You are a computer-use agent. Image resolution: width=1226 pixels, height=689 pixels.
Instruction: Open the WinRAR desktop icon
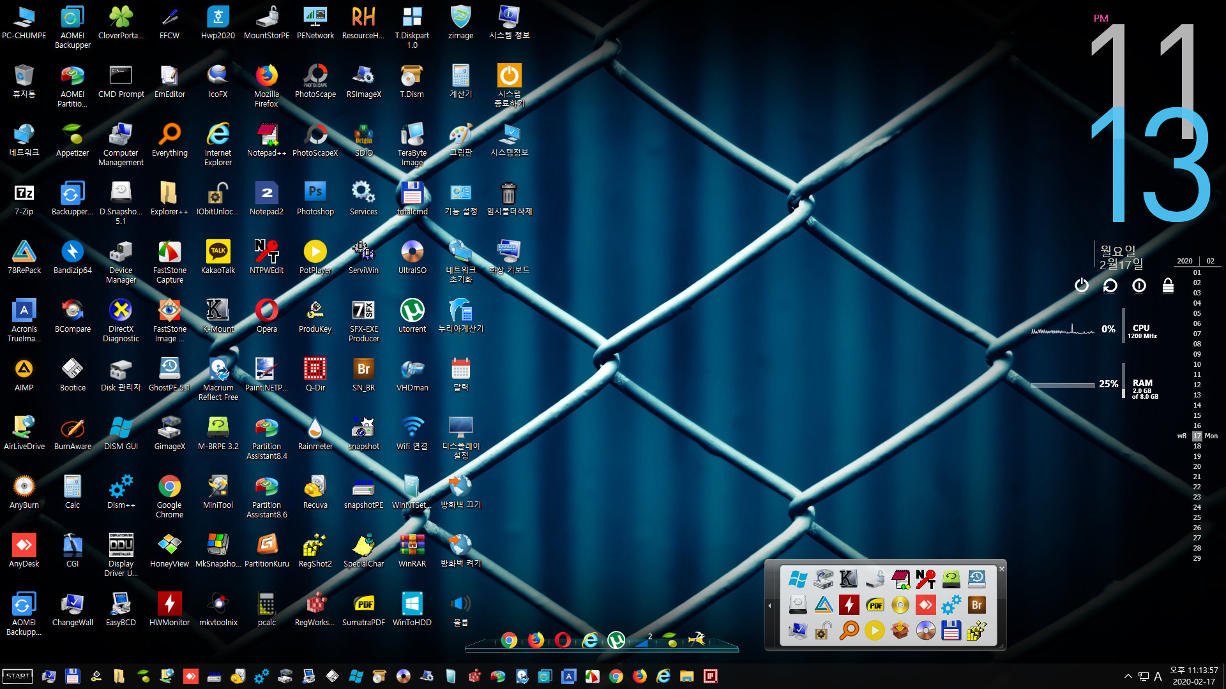412,551
